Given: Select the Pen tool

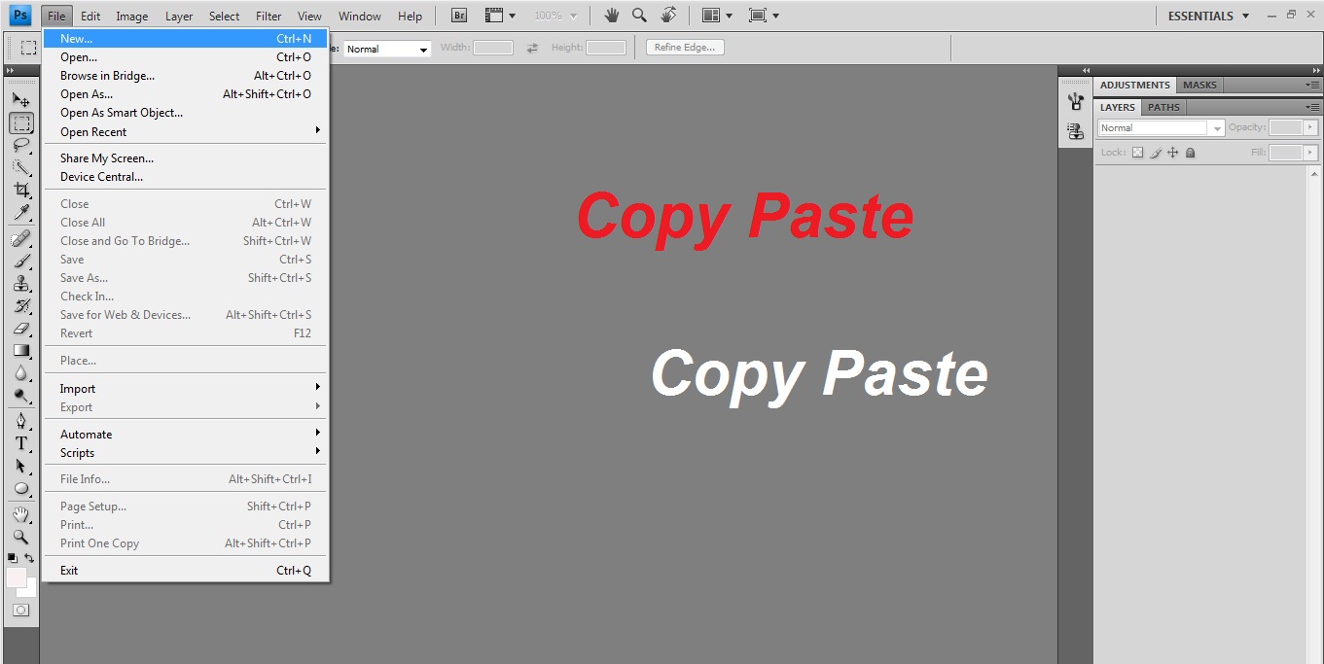Looking at the screenshot, I should (20, 421).
